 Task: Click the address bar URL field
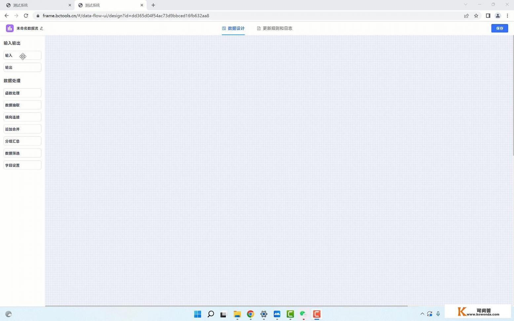coord(248,16)
